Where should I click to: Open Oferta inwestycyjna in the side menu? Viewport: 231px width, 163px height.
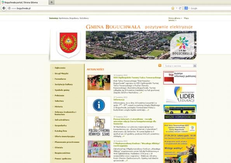coord(65,136)
